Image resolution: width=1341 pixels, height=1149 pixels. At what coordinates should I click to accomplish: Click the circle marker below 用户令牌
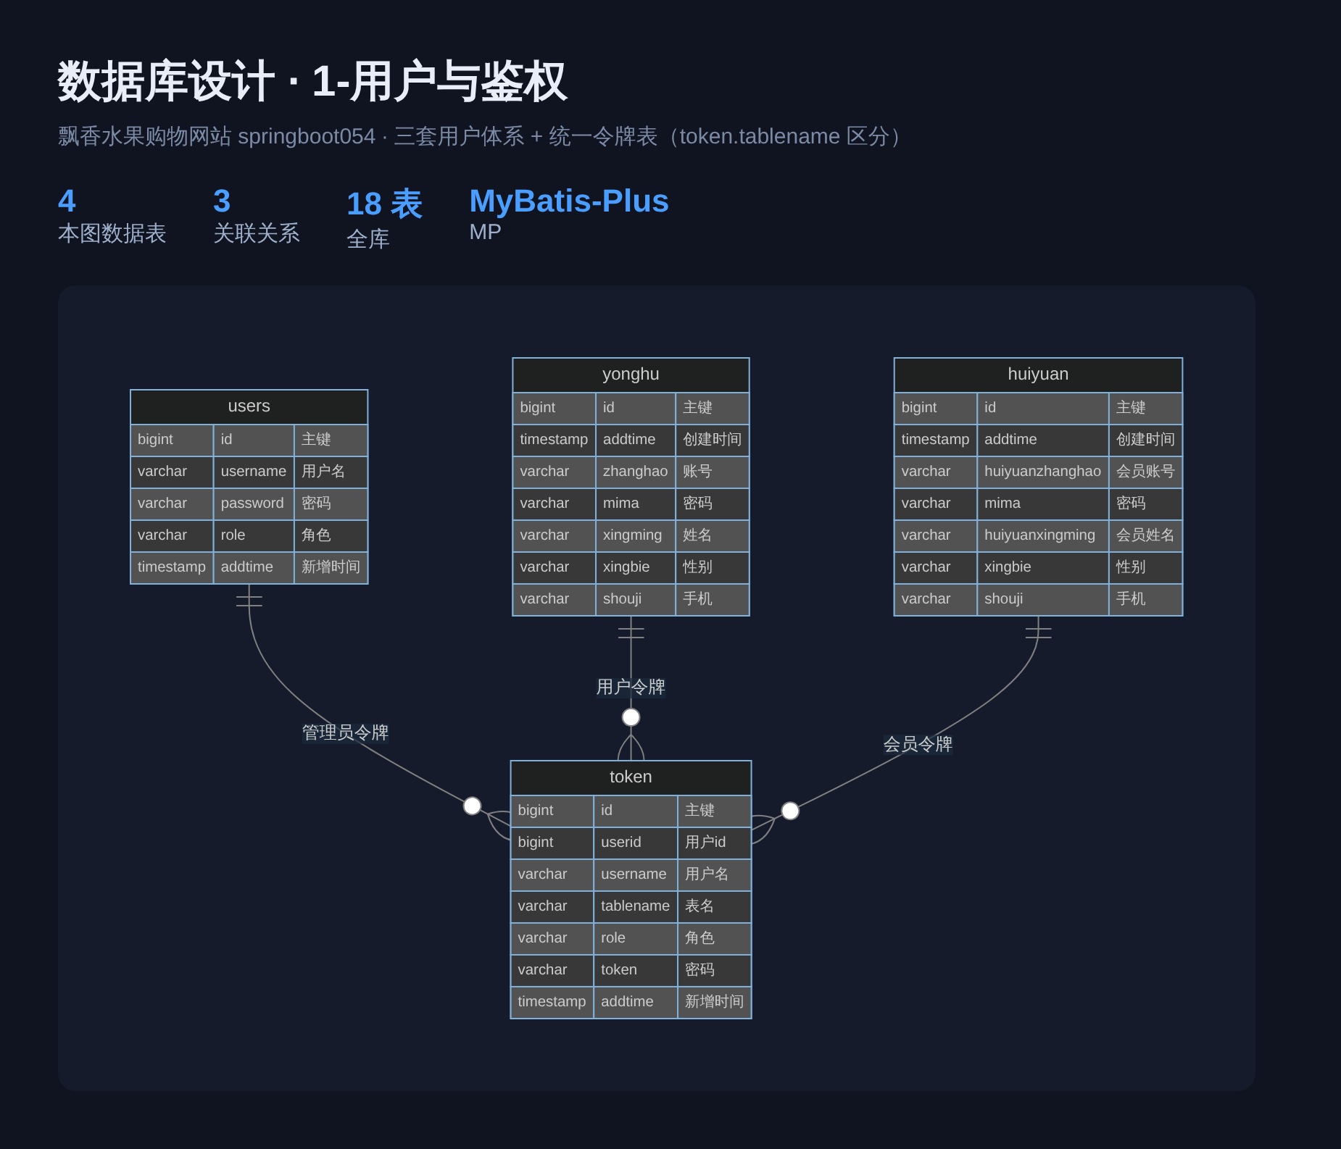click(x=631, y=717)
